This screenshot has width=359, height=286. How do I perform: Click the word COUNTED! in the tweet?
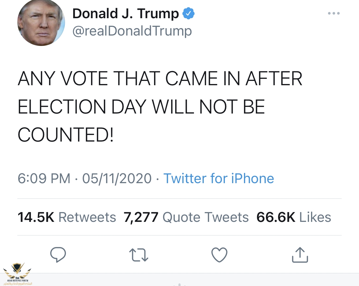(66, 135)
